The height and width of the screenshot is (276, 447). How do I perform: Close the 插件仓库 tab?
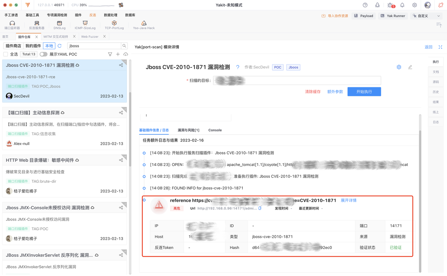[x=37, y=37]
